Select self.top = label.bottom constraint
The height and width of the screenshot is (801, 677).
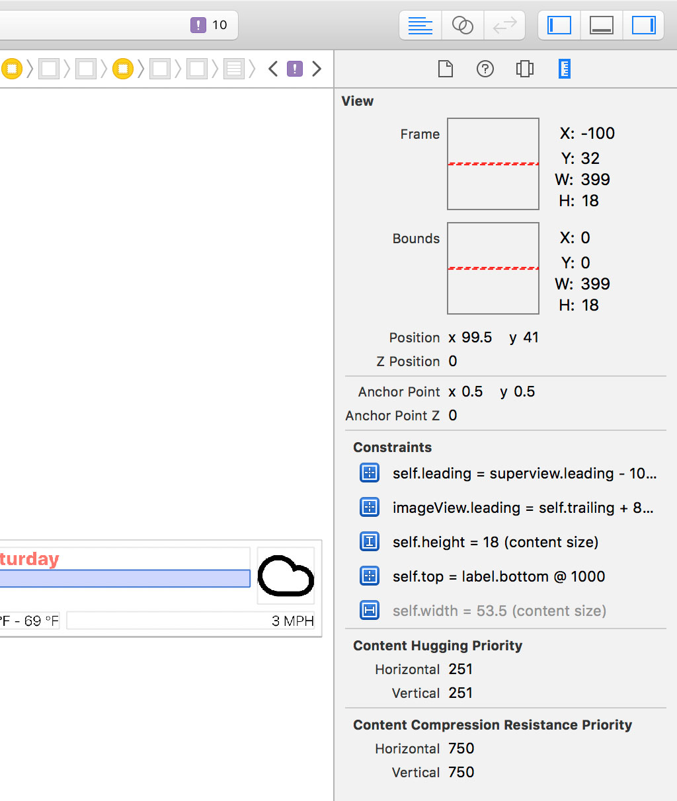[498, 576]
